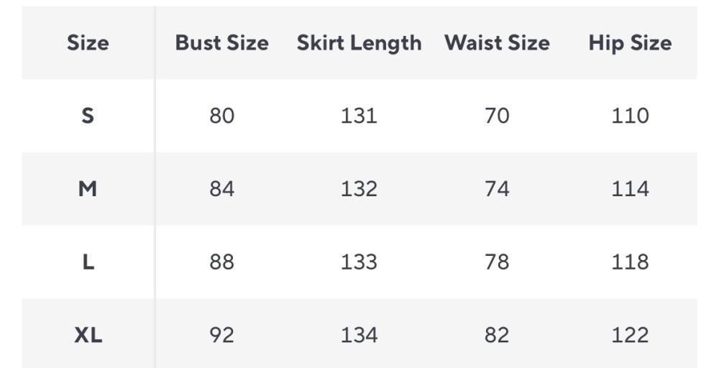This screenshot has width=719, height=368.
Task: Select waist size value 78
Action: coord(497,262)
